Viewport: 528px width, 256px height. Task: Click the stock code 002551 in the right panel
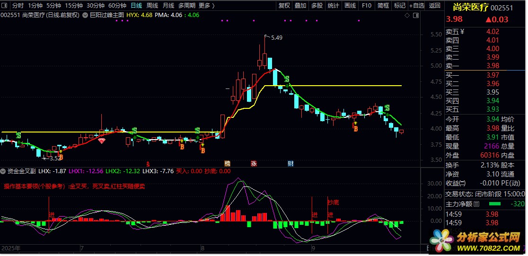[502, 9]
